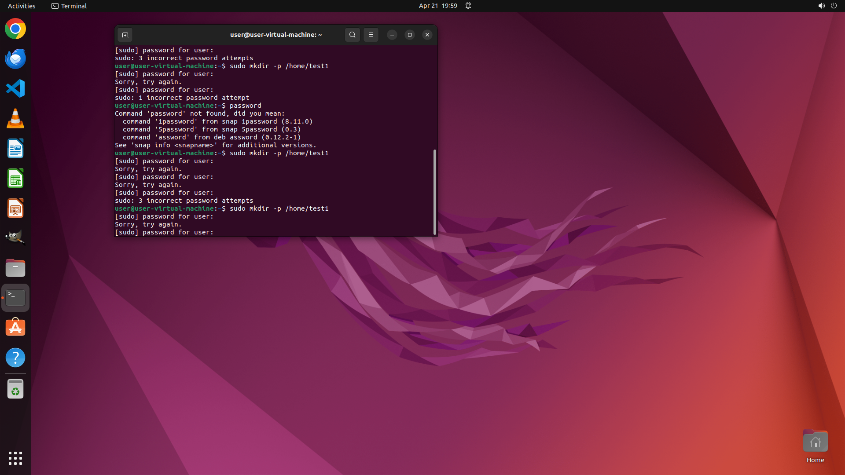Viewport: 845px width, 475px height.
Task: Open the Help application
Action: point(15,358)
